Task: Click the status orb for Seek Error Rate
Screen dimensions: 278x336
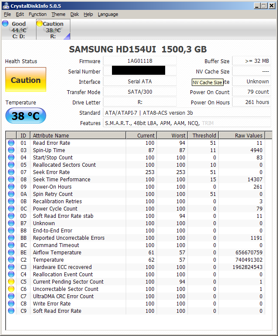Action: click(x=11, y=172)
